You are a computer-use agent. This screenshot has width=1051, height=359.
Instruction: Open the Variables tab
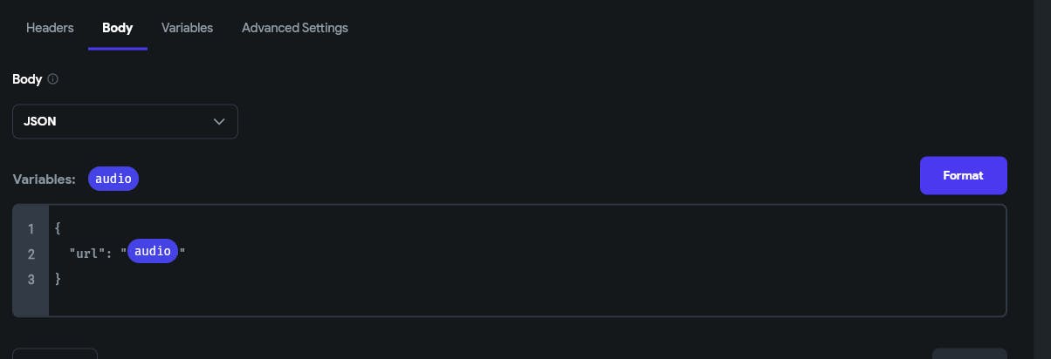[x=187, y=28]
